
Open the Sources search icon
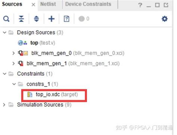[x=6, y=19]
